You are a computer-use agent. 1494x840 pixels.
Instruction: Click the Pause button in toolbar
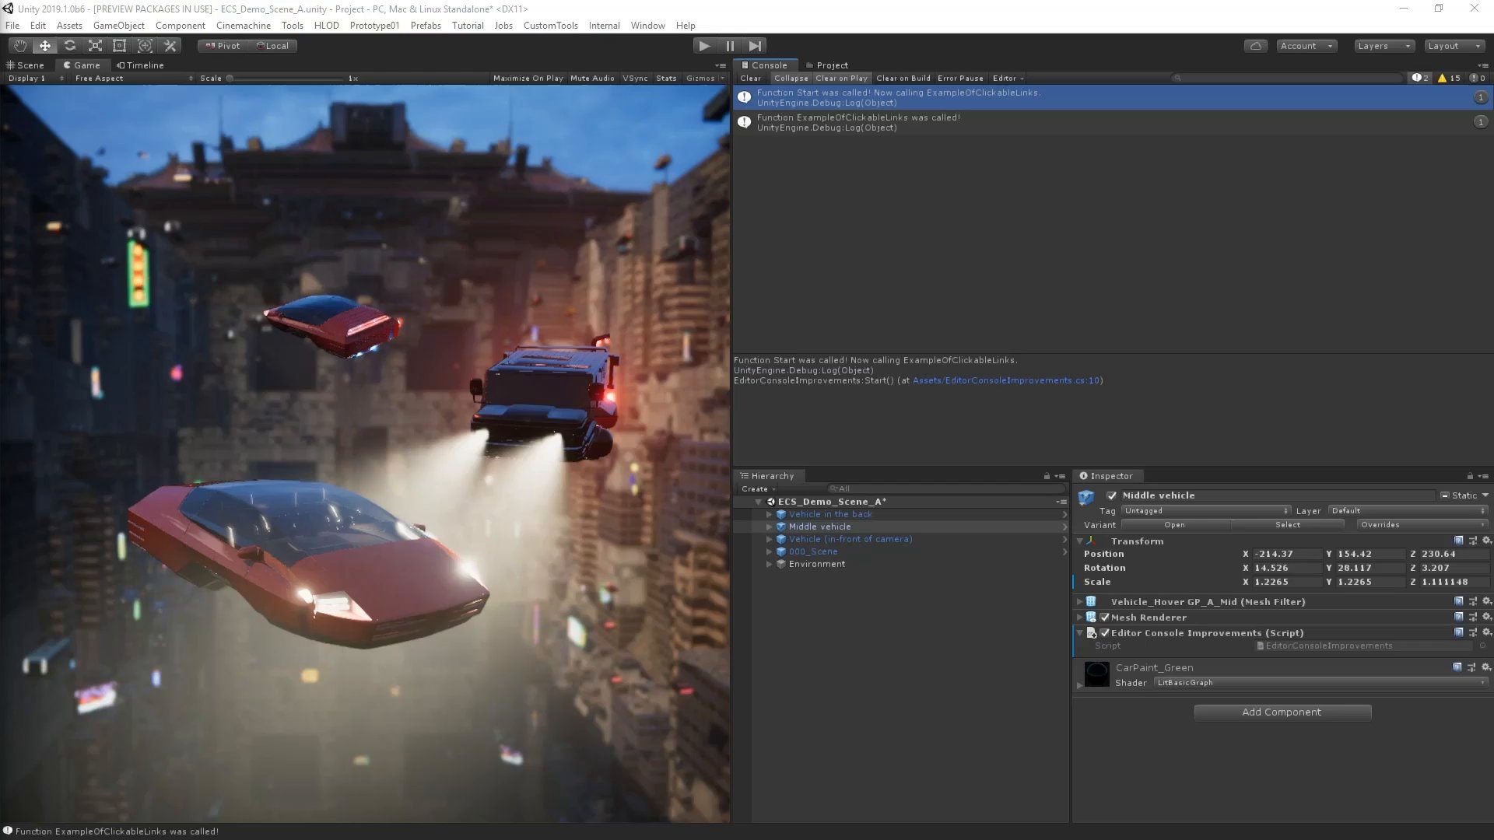point(730,45)
